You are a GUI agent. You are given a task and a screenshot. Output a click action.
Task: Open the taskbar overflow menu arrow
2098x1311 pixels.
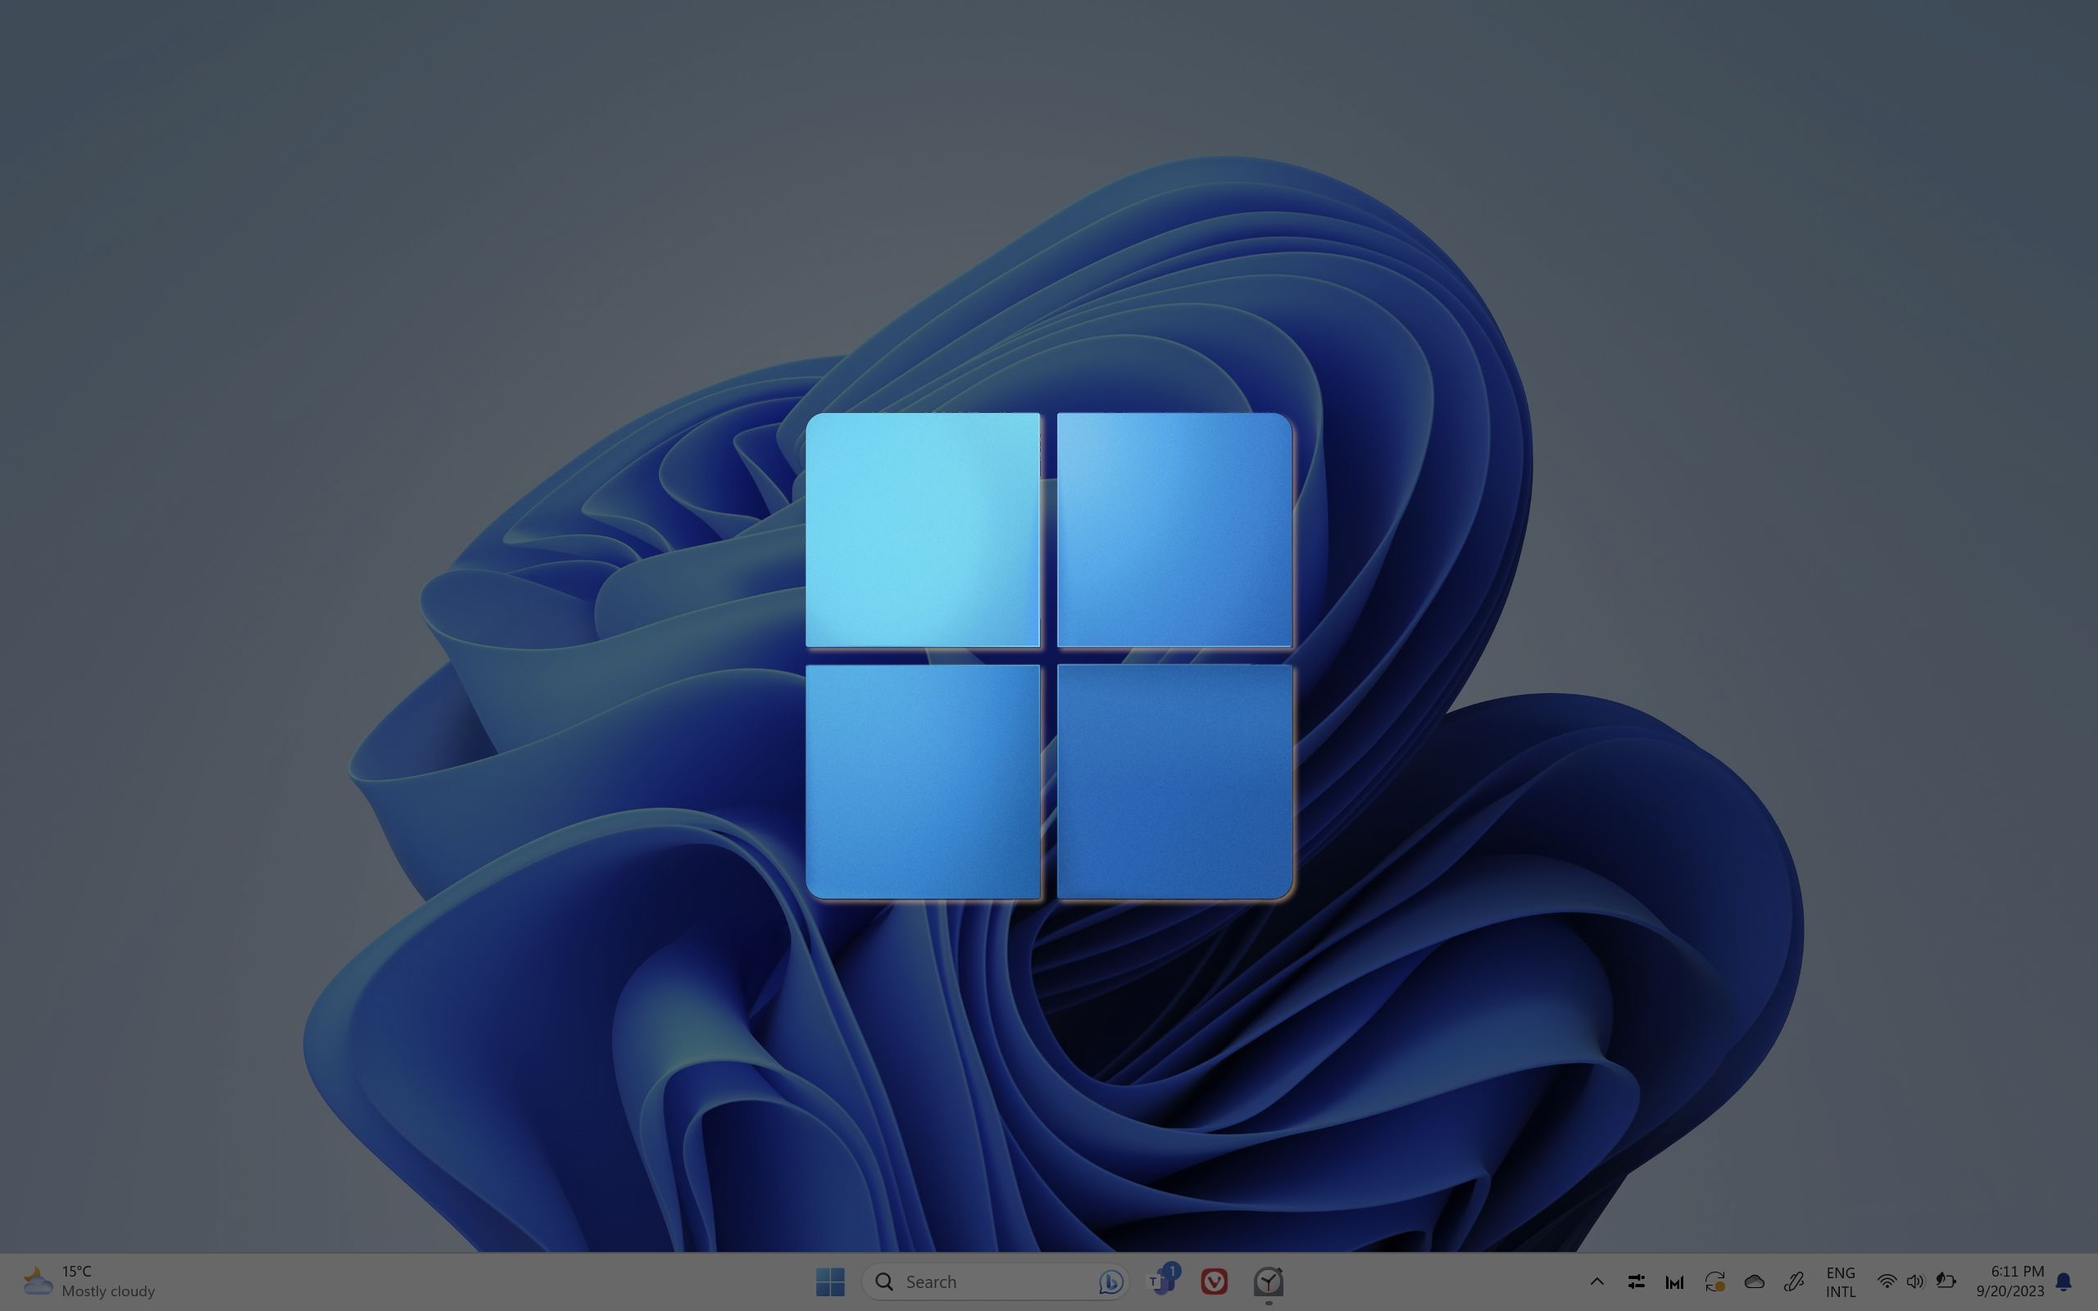tap(1596, 1281)
